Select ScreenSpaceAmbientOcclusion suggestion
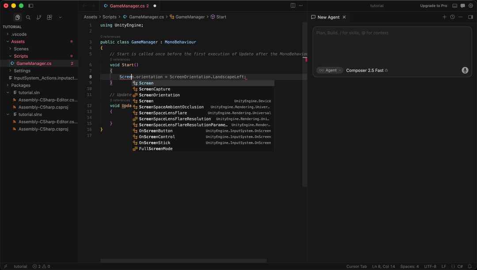The width and height of the screenshot is (477, 270). click(203, 107)
